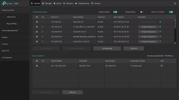Open the Camera tab
179x100 pixels.
tap(35, 3)
